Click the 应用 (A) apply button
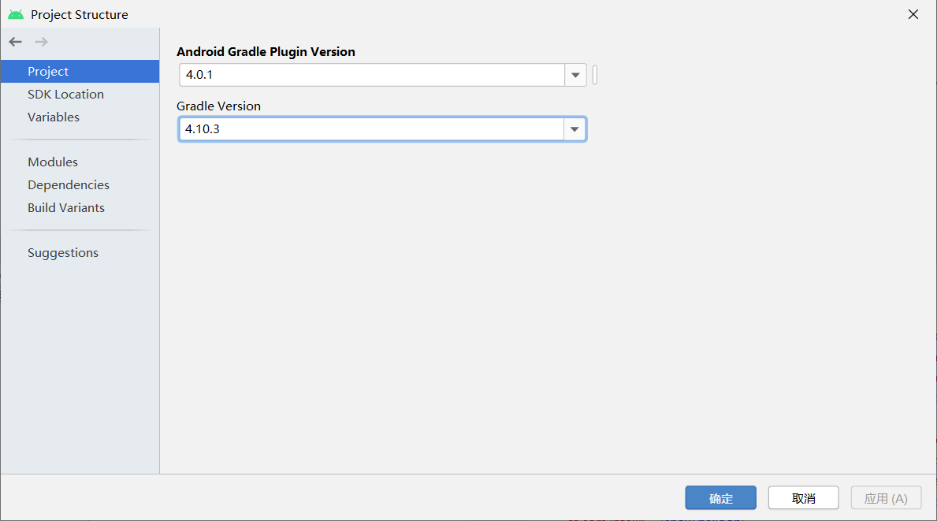Screen dimensions: 937x521 886,497
